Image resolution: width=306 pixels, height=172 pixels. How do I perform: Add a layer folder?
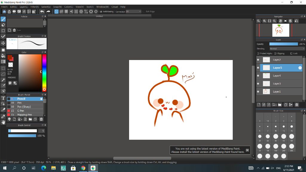click(280, 105)
